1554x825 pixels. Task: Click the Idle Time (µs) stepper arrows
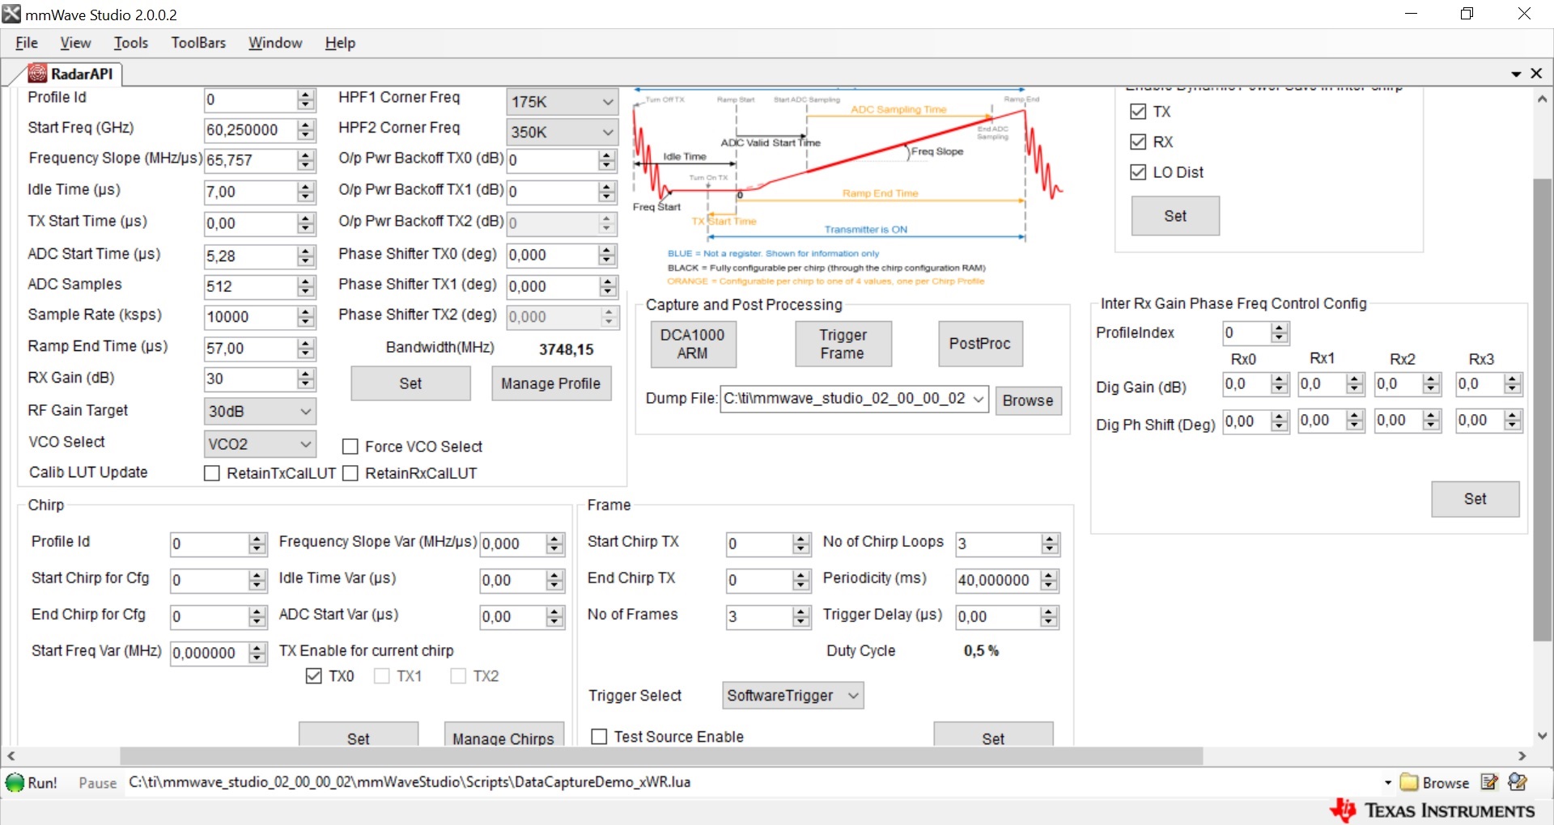click(x=305, y=192)
